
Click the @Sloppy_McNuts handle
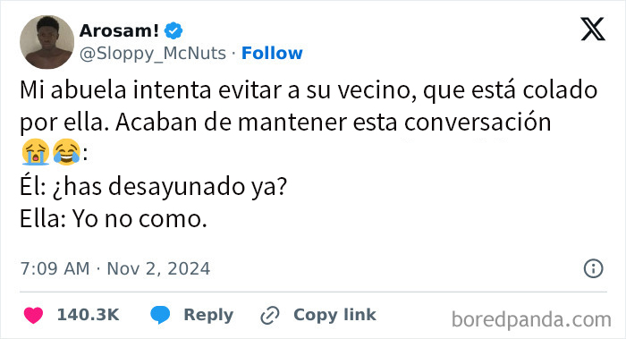point(153,54)
